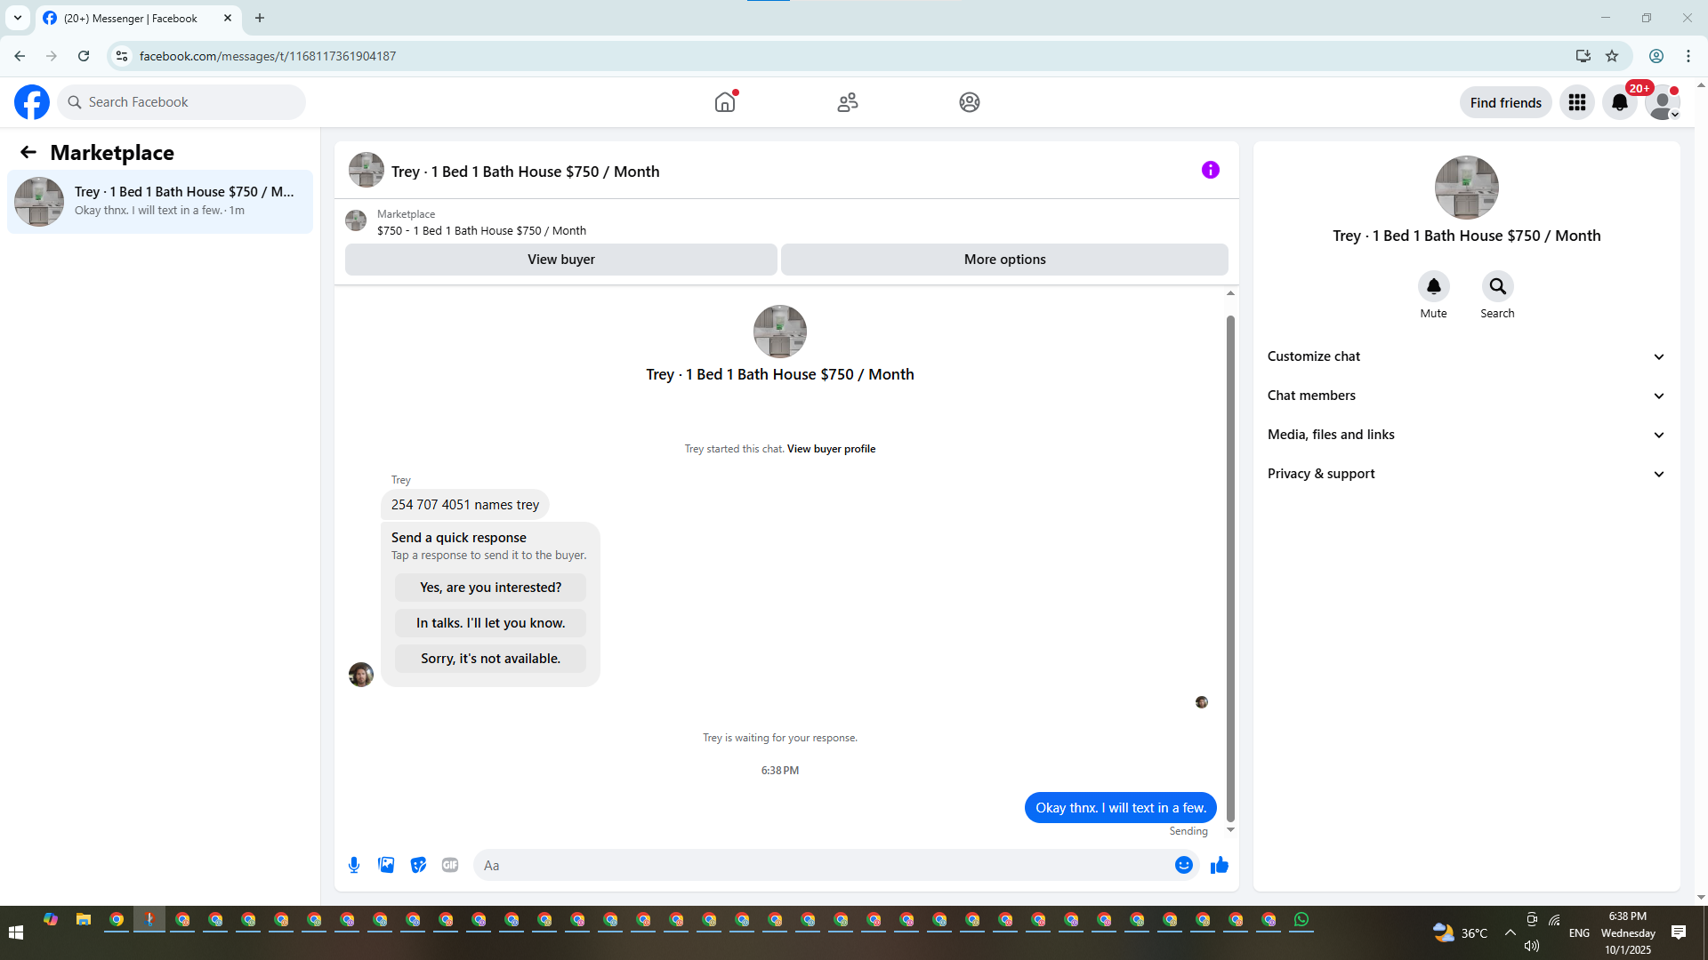Bookmark this page with the star
1708x960 pixels.
1612,56
